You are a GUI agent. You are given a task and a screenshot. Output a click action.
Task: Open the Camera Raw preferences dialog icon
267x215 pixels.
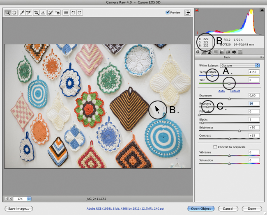click(x=66, y=13)
